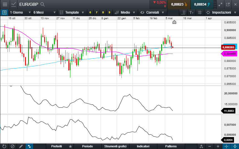Click the 0,900000 price axis label

(x=230, y=30)
